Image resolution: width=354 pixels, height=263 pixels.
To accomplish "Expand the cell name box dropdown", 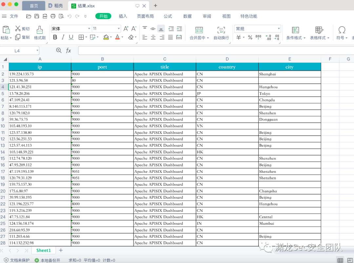I will pyautogui.click(x=37, y=50).
